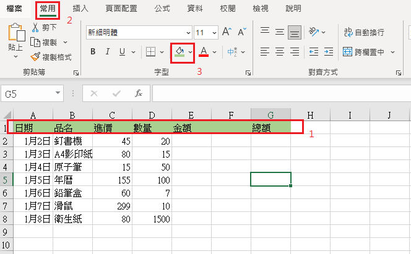Screen dimensions: 411x254
Task: Open Clipboard (剪貼簿) dialog launcher
Action: (76, 73)
